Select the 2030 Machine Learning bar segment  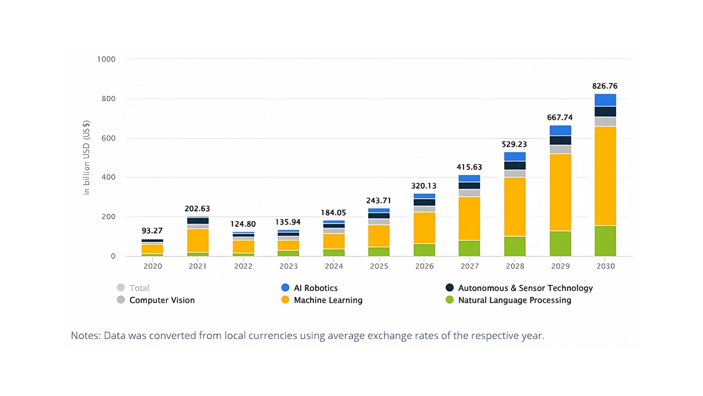tap(605, 176)
